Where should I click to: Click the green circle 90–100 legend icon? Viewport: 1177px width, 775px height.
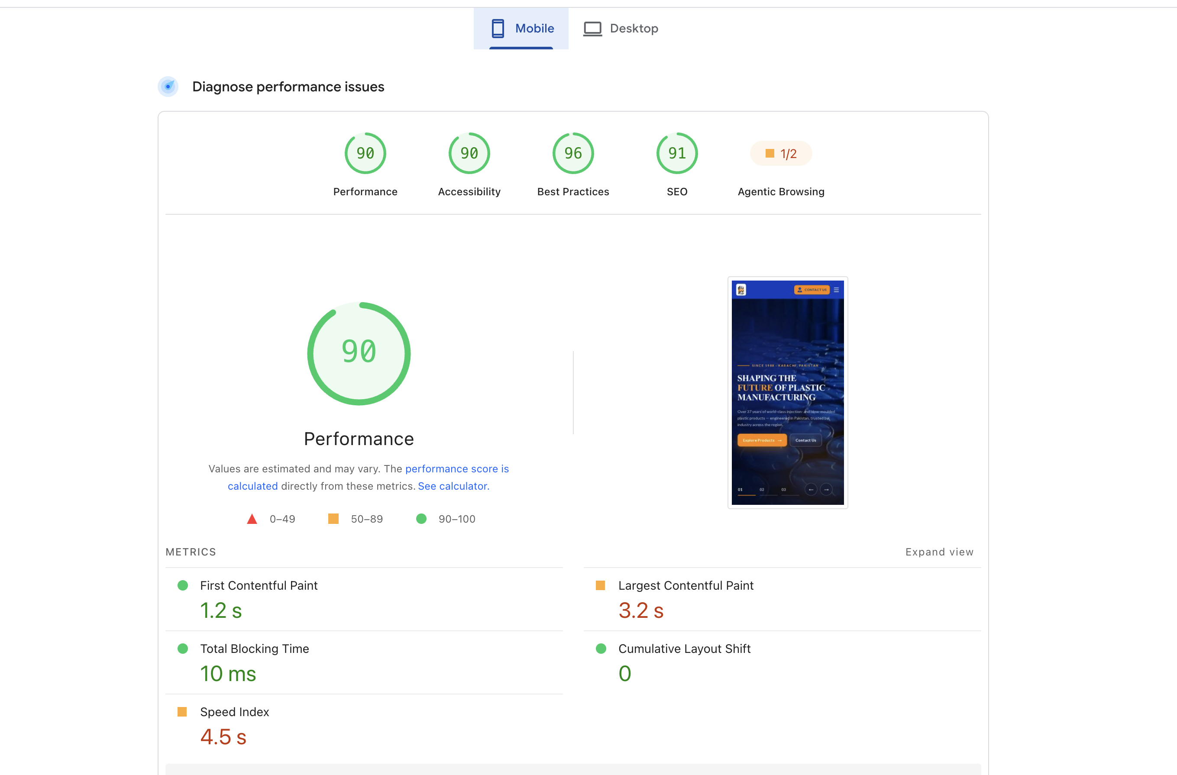tap(421, 519)
